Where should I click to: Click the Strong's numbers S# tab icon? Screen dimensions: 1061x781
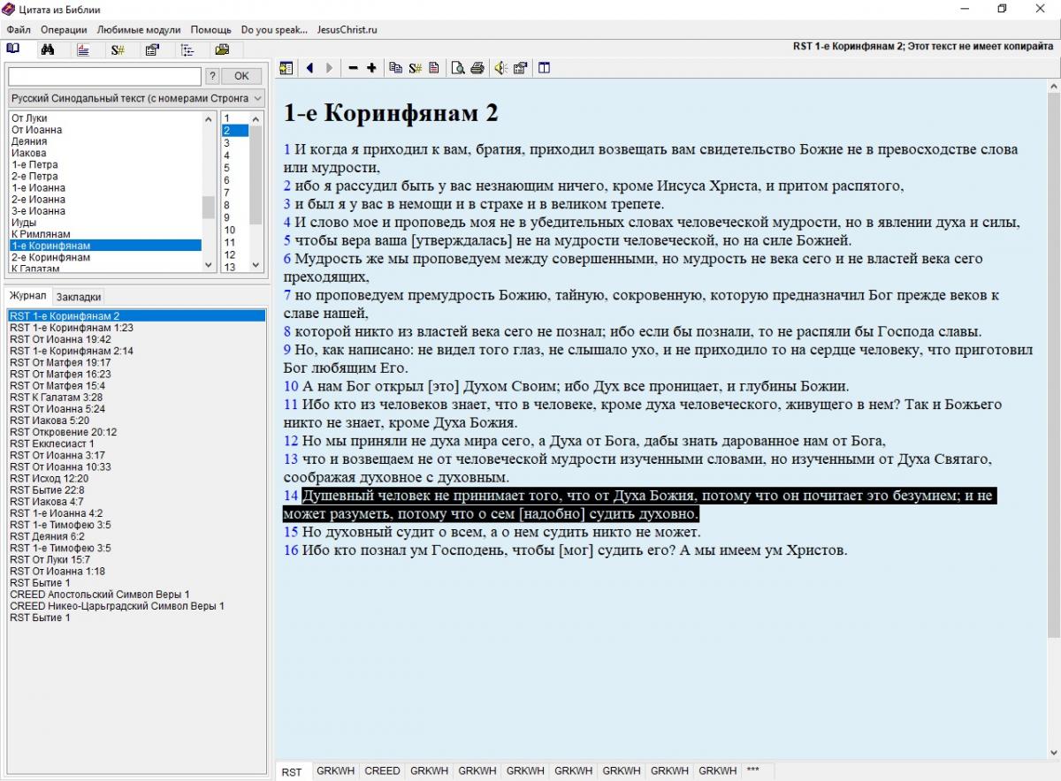click(118, 49)
